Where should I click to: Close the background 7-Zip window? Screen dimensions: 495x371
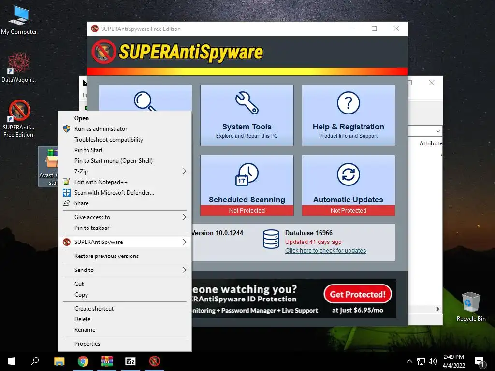click(x=432, y=83)
